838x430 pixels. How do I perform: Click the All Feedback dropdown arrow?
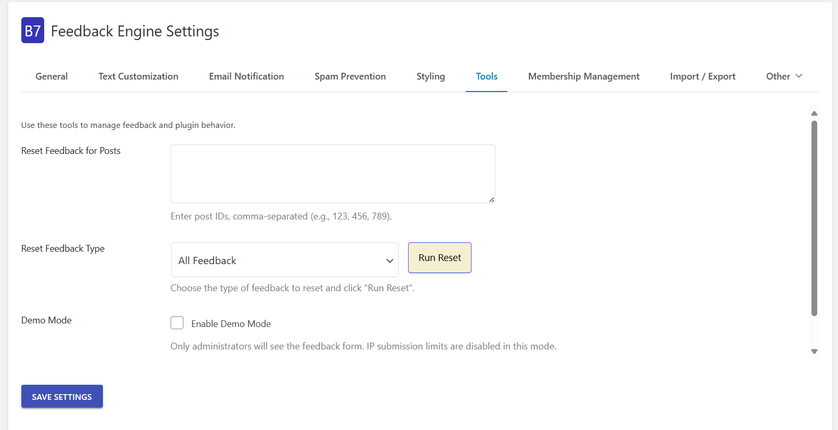tap(389, 260)
